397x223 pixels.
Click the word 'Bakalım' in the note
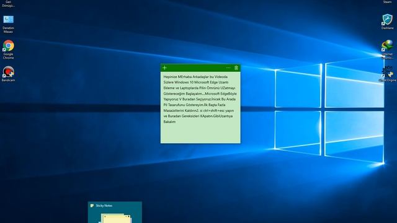169,122
